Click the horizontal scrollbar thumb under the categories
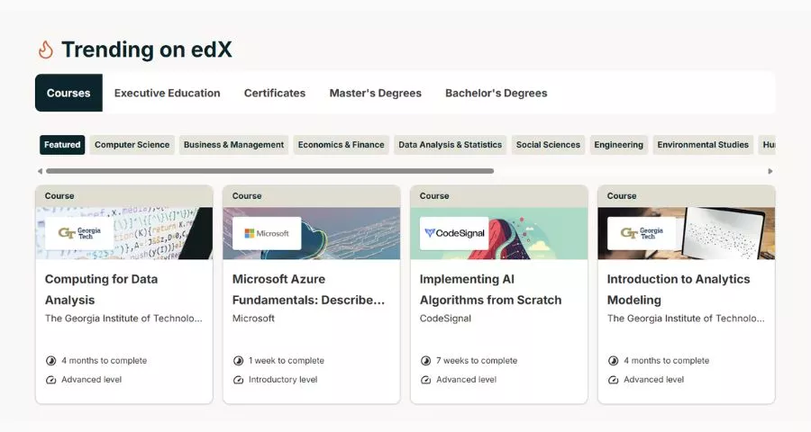 [x=269, y=171]
